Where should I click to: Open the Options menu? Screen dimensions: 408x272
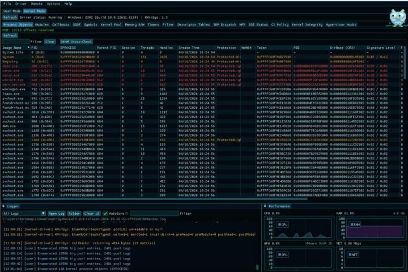point(53,4)
